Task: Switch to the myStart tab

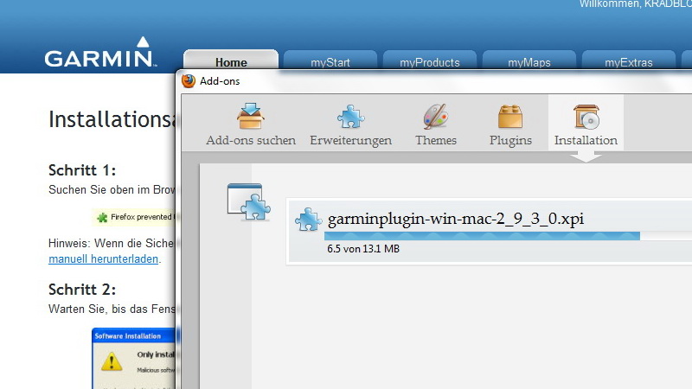Action: (x=330, y=62)
